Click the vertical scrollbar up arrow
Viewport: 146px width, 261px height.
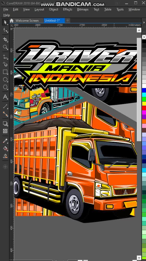click(x=139, y=30)
